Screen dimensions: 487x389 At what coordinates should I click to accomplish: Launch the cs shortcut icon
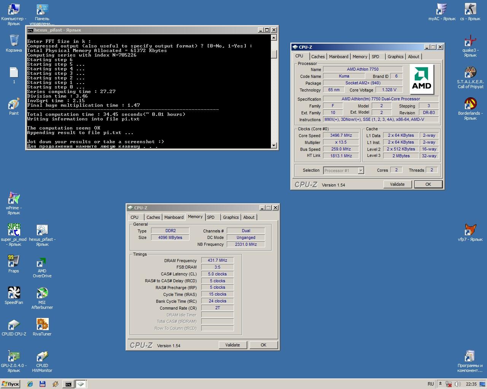click(470, 12)
